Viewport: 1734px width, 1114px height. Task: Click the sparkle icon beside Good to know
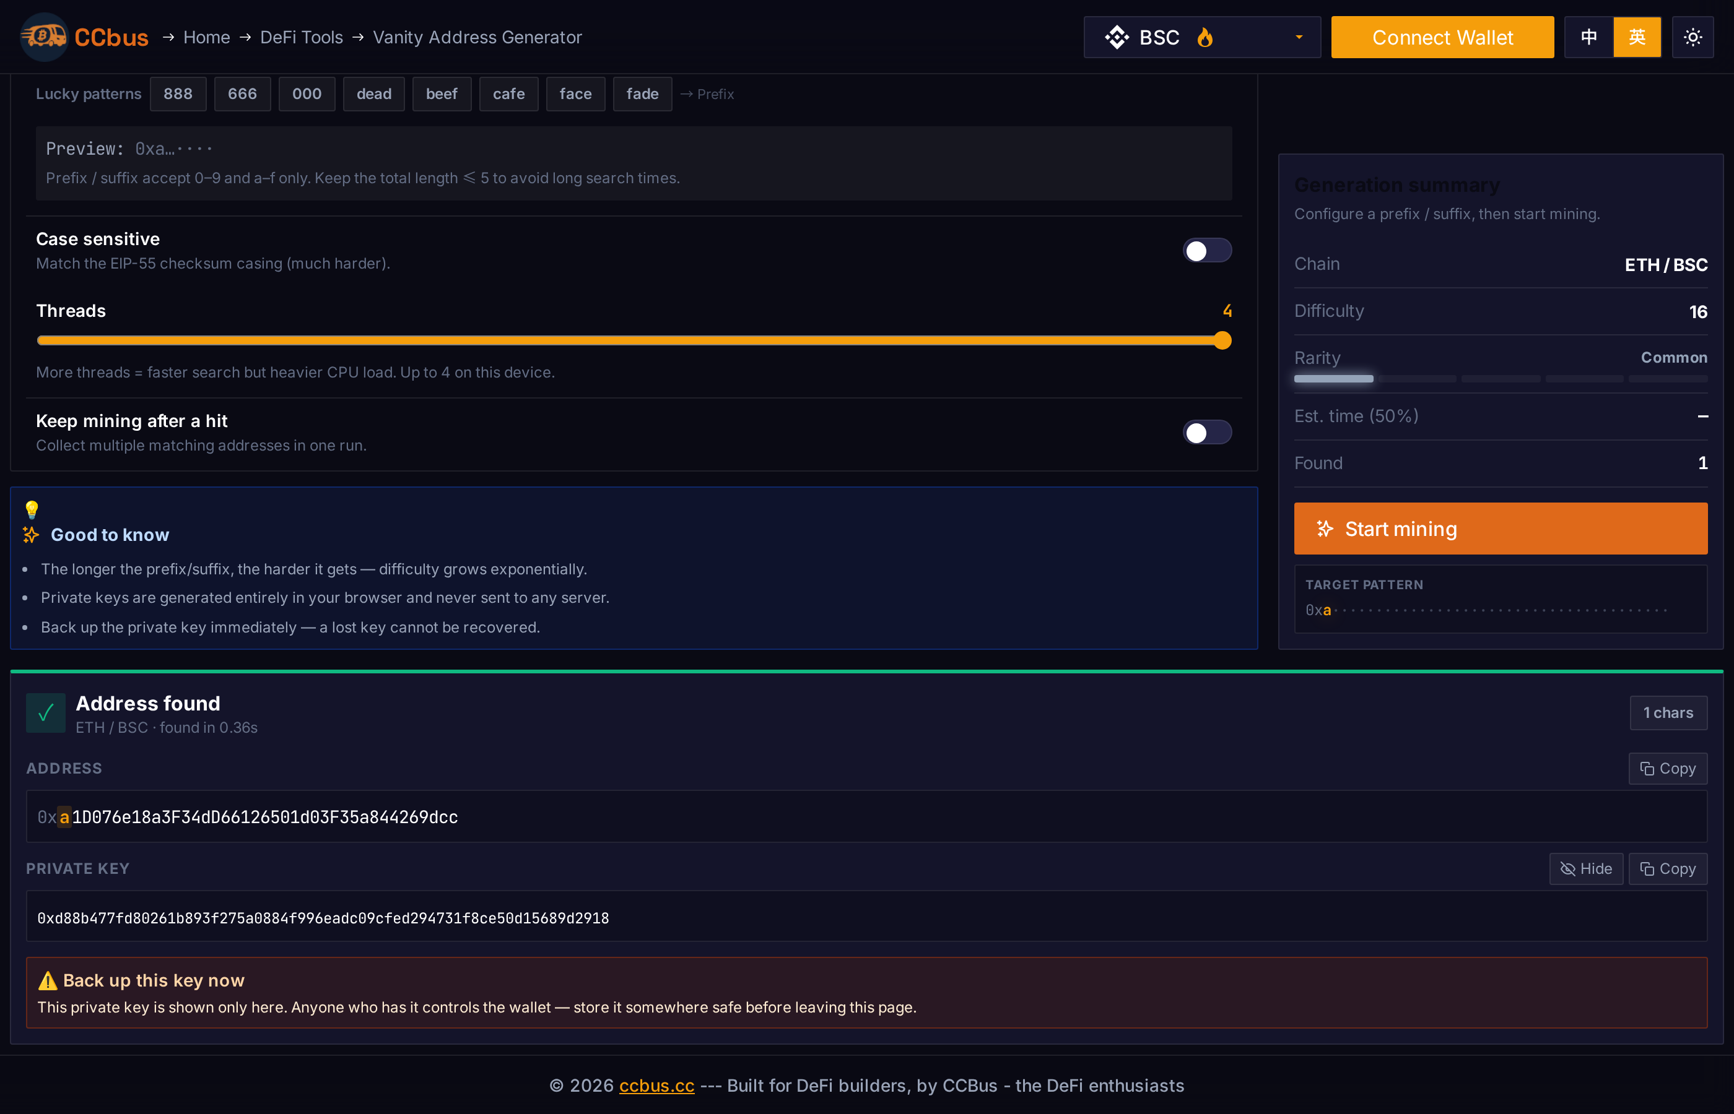coord(31,535)
